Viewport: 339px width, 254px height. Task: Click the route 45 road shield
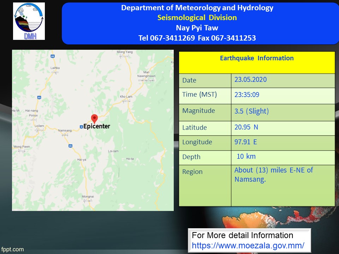point(71,146)
